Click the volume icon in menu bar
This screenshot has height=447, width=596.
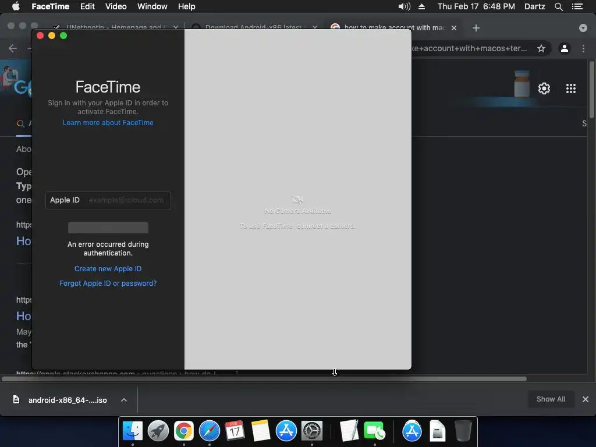pyautogui.click(x=404, y=6)
